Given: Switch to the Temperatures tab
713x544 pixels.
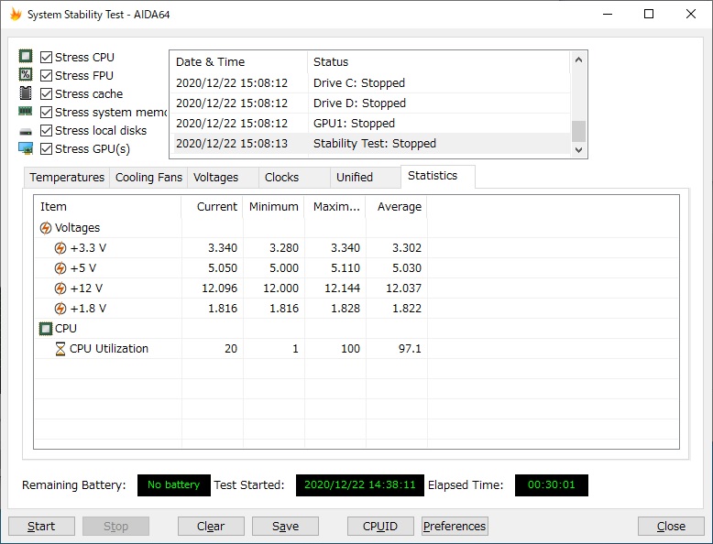Looking at the screenshot, I should point(67,178).
